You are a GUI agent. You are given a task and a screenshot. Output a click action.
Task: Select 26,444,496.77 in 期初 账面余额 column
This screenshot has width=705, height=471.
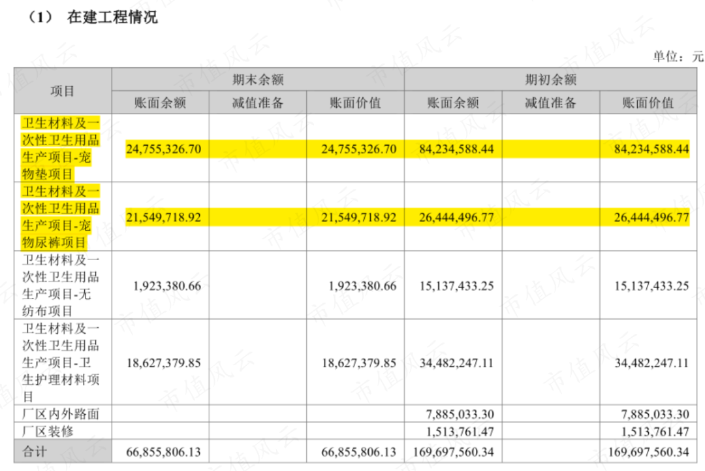456,218
